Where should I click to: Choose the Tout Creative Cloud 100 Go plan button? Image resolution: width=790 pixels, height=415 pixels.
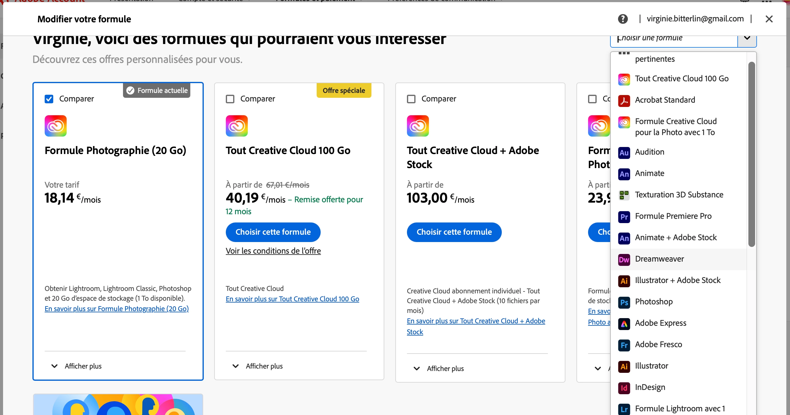(273, 232)
